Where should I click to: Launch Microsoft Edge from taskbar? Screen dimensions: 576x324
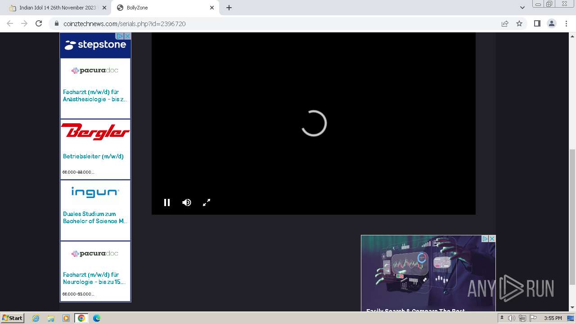point(97,318)
